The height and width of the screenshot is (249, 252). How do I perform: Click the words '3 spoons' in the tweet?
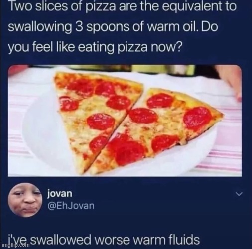click(x=99, y=26)
